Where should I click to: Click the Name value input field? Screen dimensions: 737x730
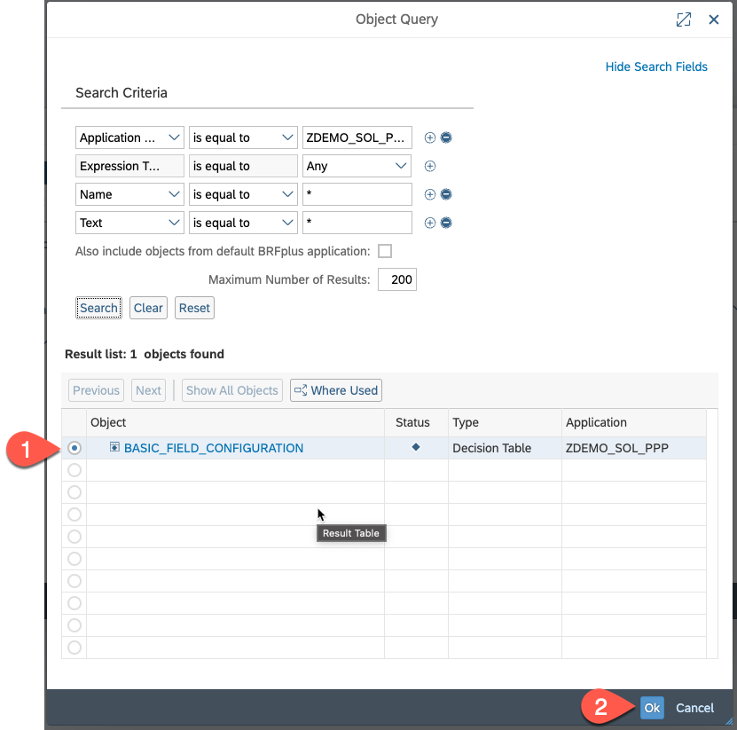357,194
